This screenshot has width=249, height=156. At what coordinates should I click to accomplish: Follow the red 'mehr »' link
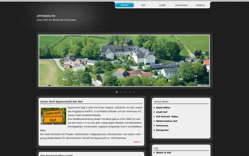pos(137,142)
